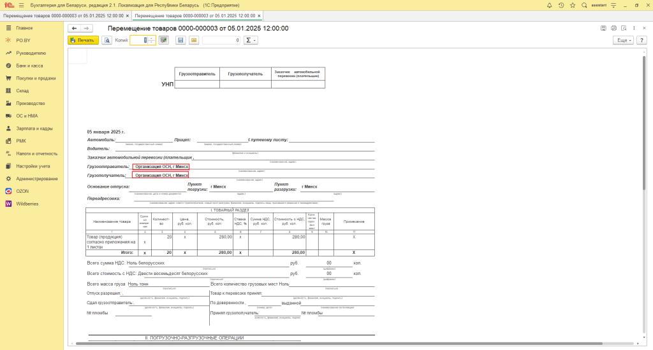Screen dimensions: 653x350
Task: Open the Производство section
Action: (x=31, y=103)
